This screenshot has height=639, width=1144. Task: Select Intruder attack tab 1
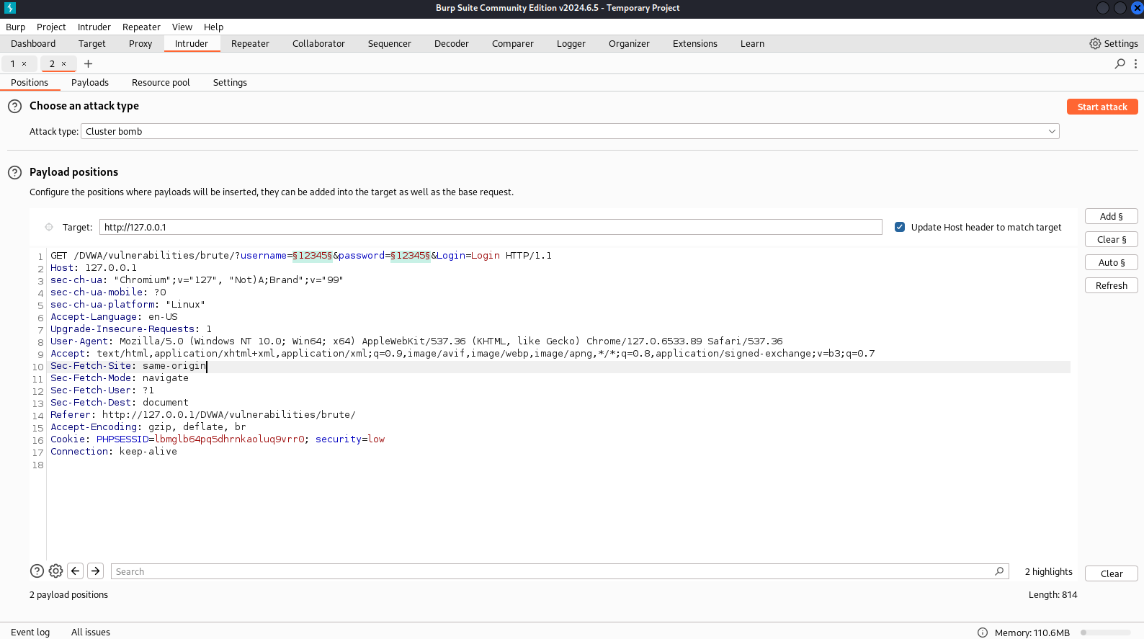tap(13, 64)
